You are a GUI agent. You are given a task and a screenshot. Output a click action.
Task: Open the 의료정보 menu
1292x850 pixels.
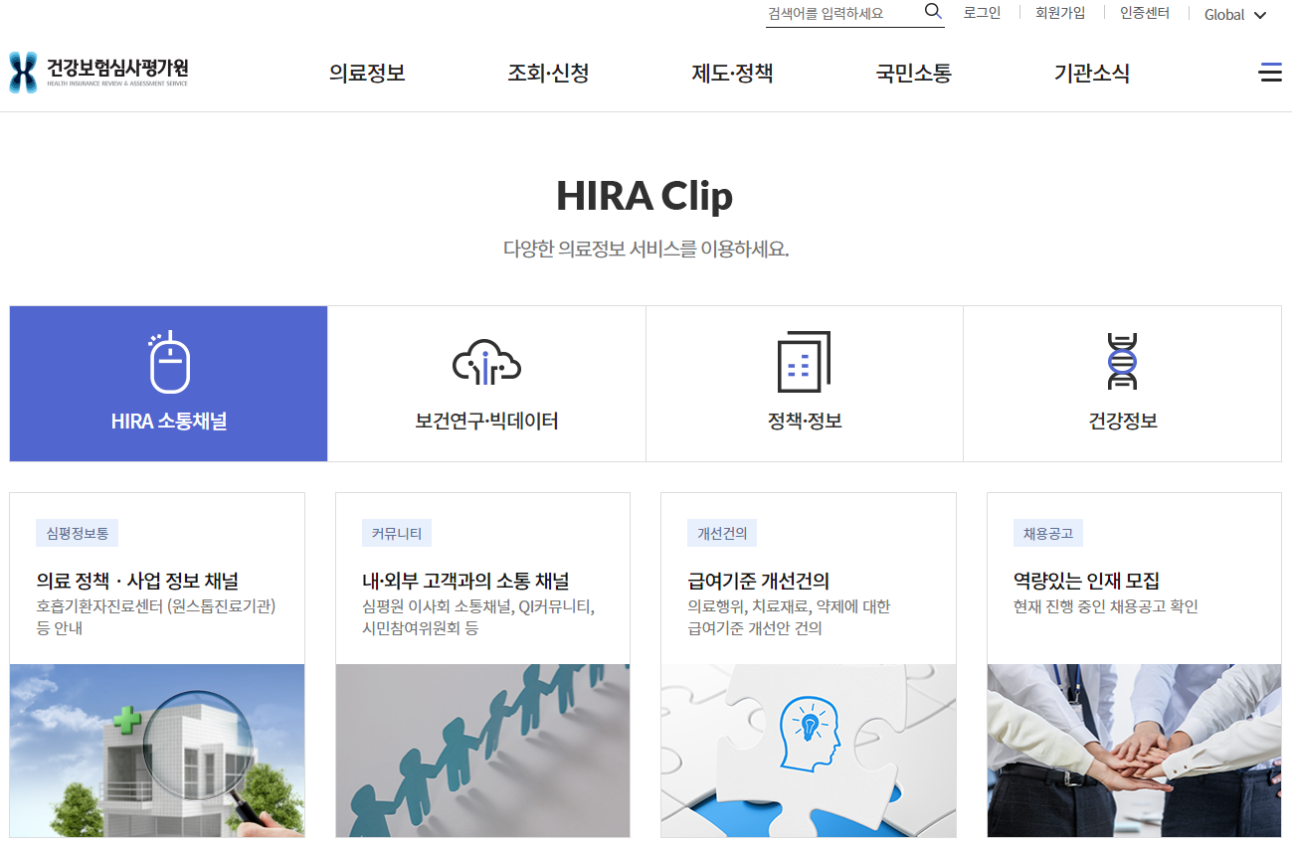point(367,74)
